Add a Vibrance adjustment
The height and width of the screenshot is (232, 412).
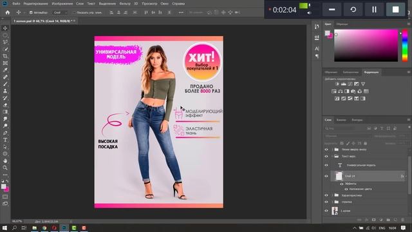[x=363, y=84]
